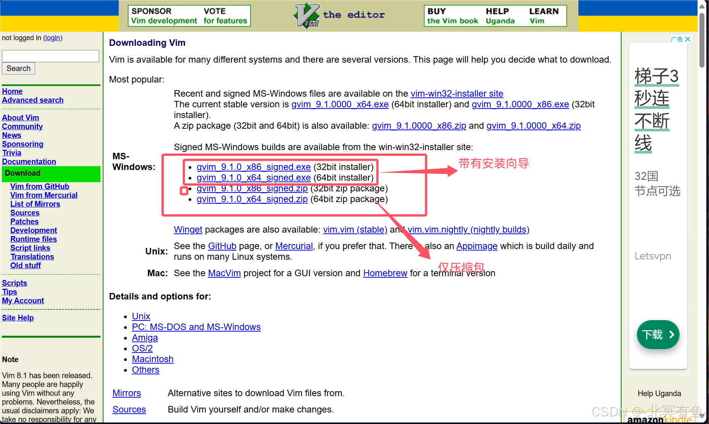This screenshot has width=709, height=424.
Task: Click the Vim logo icon in header
Action: click(x=307, y=16)
